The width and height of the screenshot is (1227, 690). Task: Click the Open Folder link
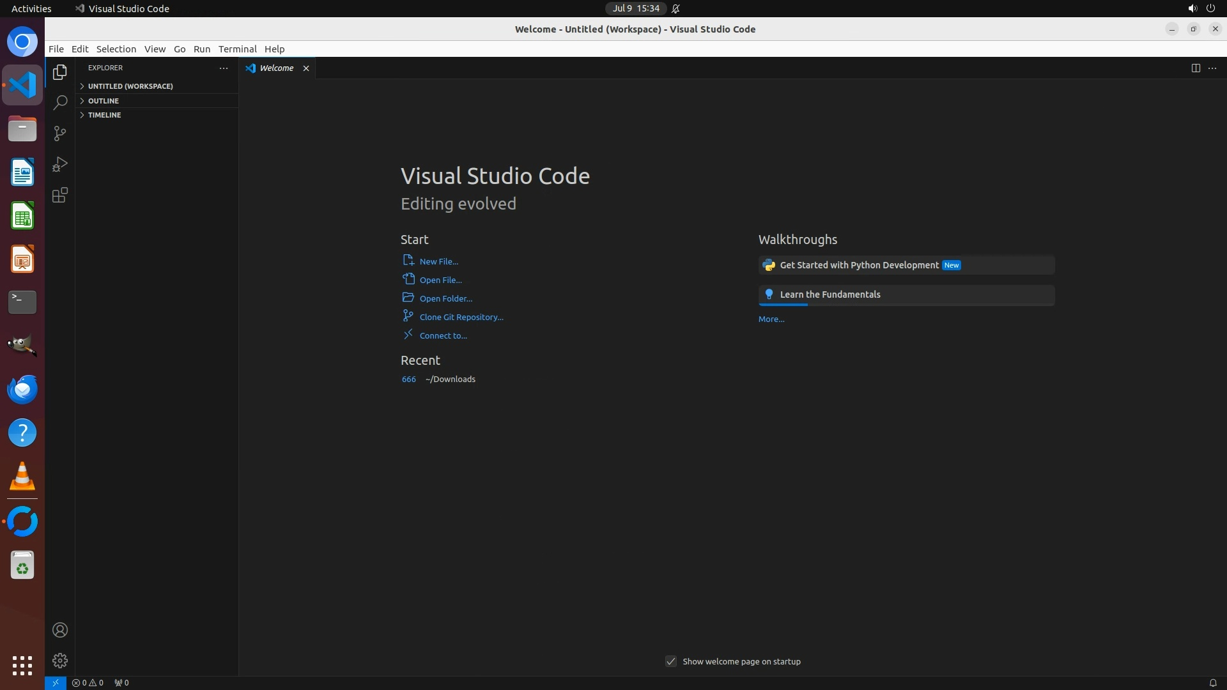pos(445,298)
